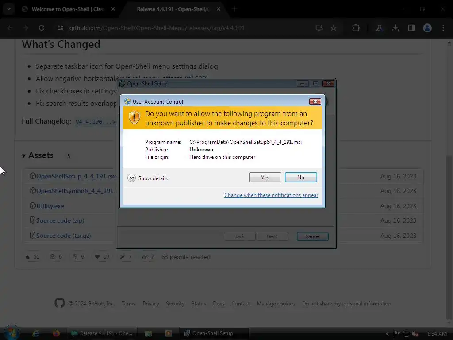
Task: Click Next button in Open-Shell Setup
Action: pos(272,236)
